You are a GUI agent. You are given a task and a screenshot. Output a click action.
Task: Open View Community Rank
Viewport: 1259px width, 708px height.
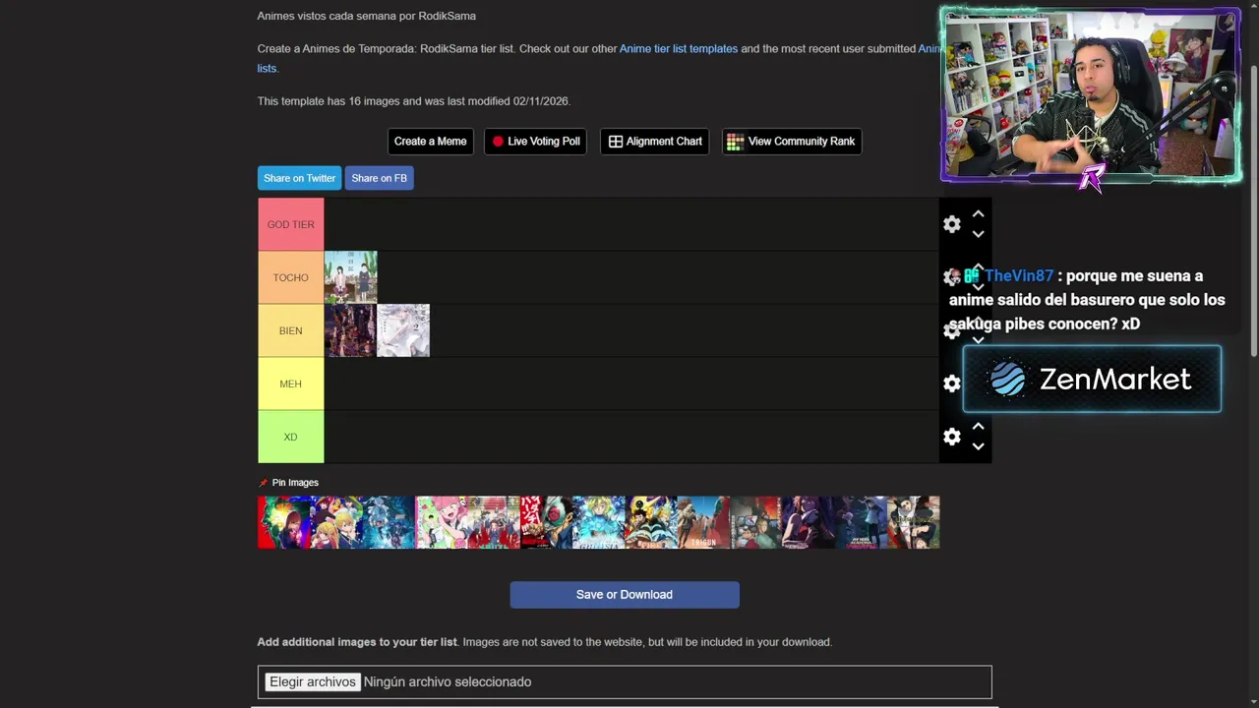[792, 142]
